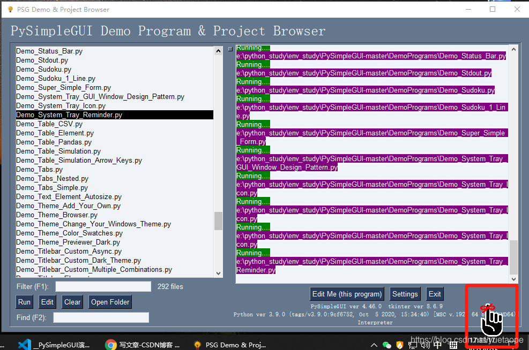Click the volume speaker tray icon
Screen dimensions: 529x350
(x=425, y=345)
